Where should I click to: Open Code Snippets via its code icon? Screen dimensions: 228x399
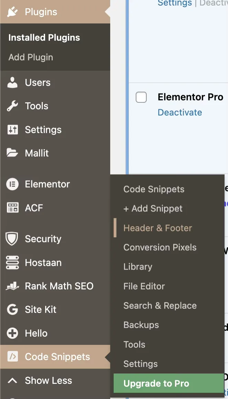click(x=12, y=357)
